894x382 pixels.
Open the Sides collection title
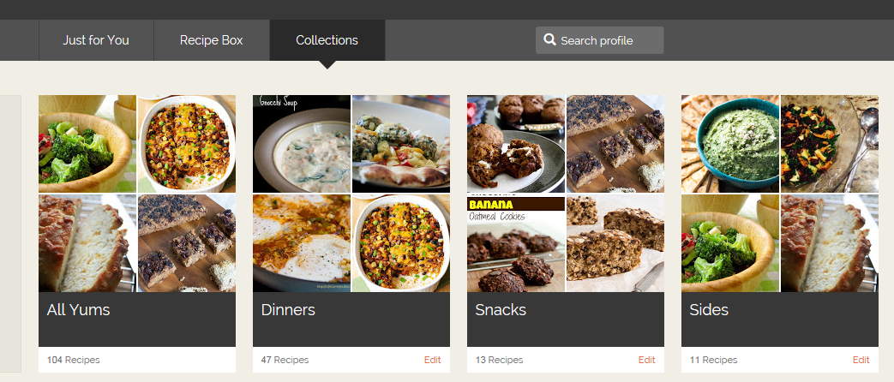pyautogui.click(x=709, y=310)
